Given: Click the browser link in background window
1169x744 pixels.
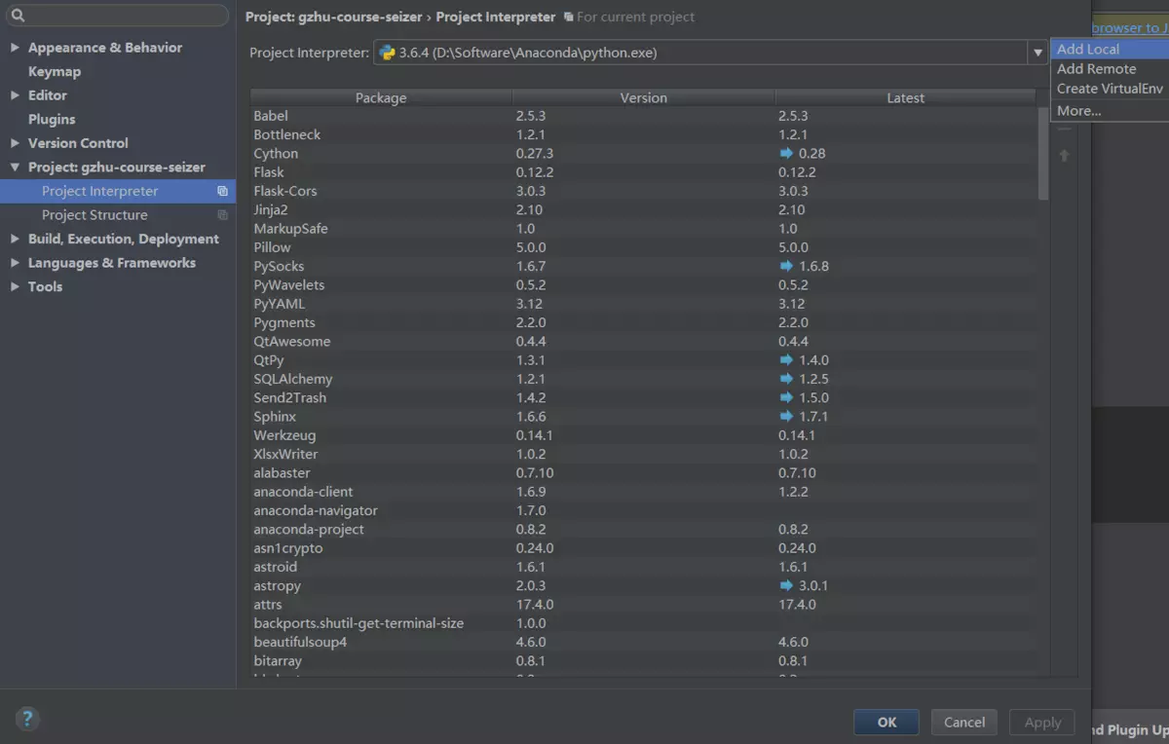Looking at the screenshot, I should pyautogui.click(x=1130, y=27).
